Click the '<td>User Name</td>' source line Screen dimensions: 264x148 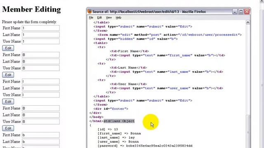[x=128, y=84]
